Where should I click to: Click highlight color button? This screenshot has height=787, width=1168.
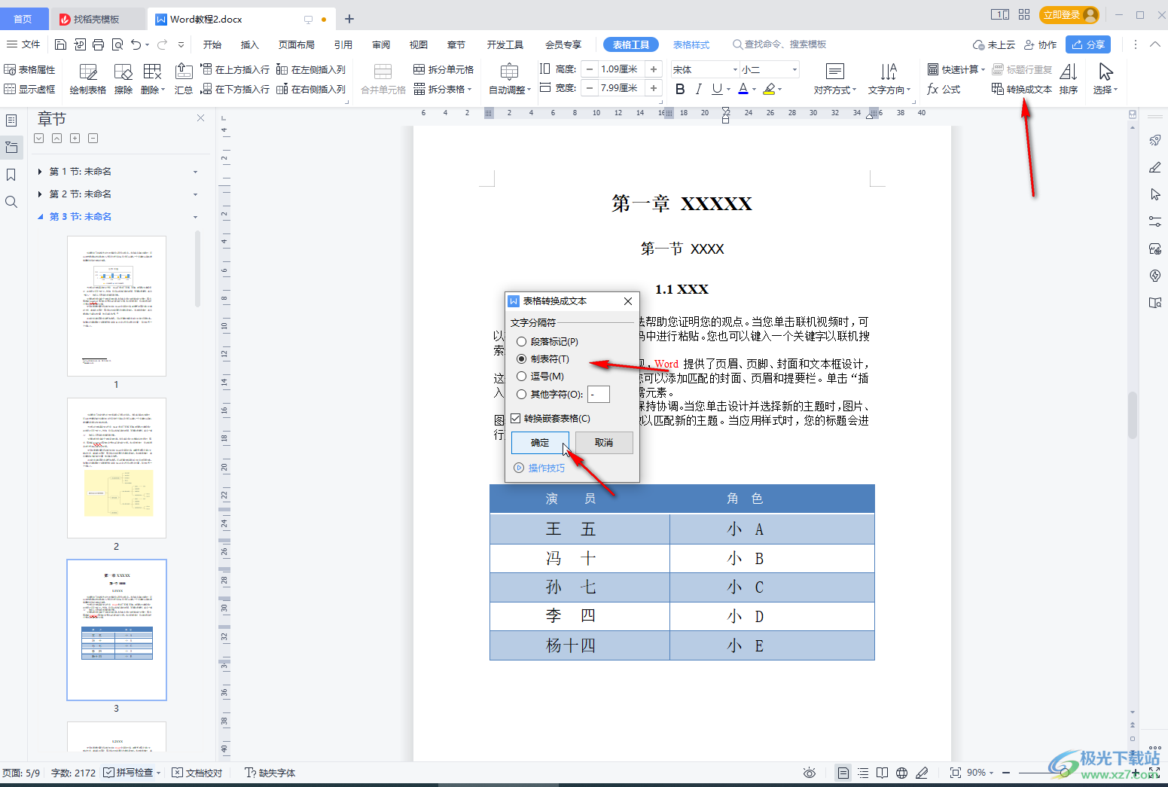(769, 89)
